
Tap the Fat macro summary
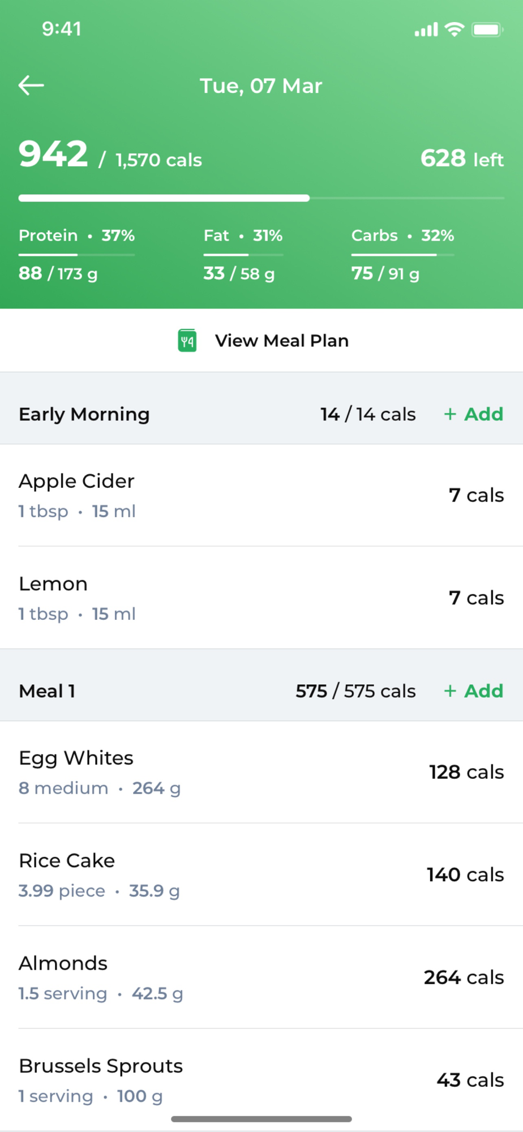coord(243,255)
